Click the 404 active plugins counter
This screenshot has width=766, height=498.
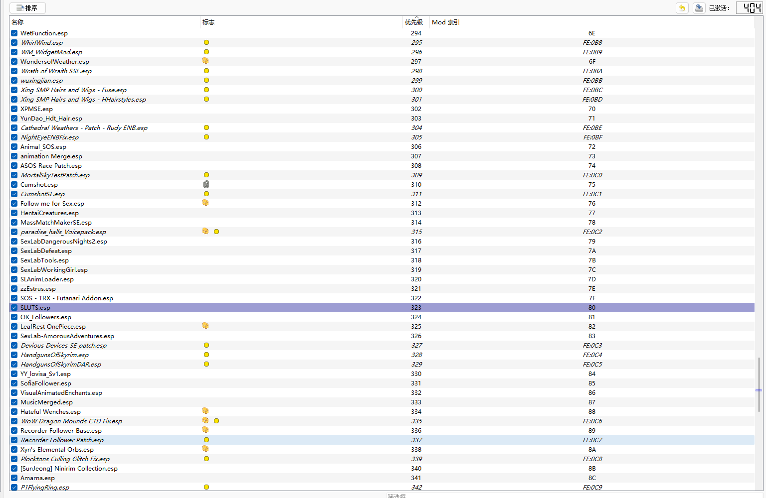pyautogui.click(x=750, y=8)
